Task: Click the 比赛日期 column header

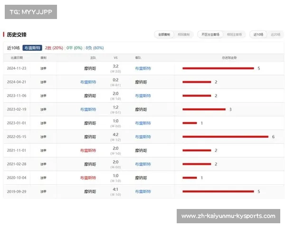Action: click(17, 58)
